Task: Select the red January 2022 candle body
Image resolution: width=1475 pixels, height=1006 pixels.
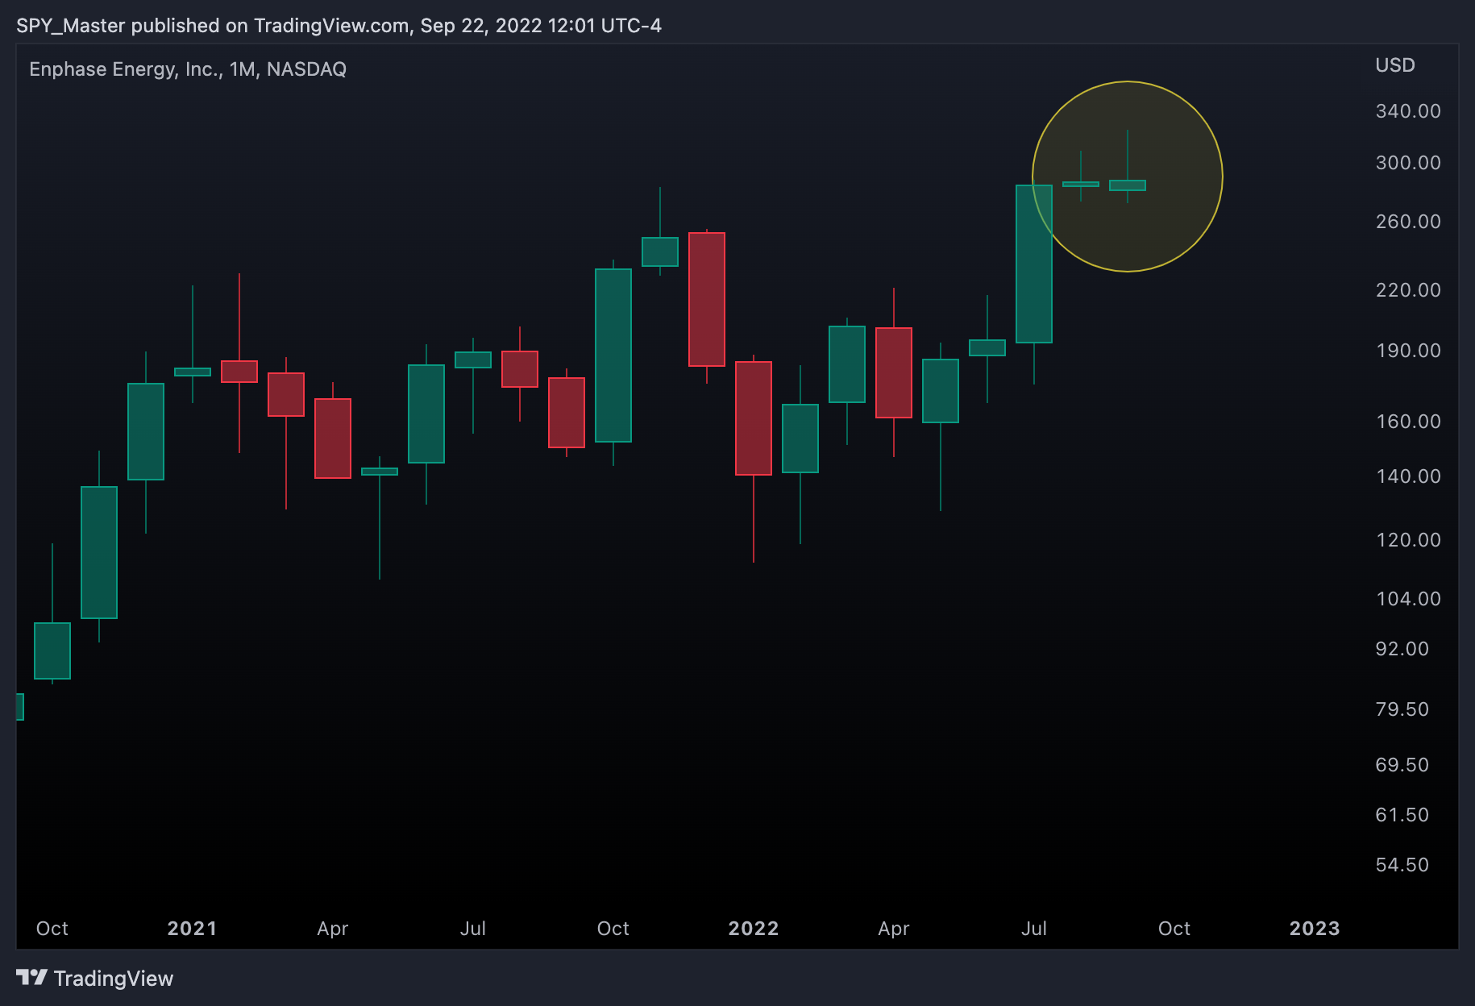Action: click(x=754, y=418)
